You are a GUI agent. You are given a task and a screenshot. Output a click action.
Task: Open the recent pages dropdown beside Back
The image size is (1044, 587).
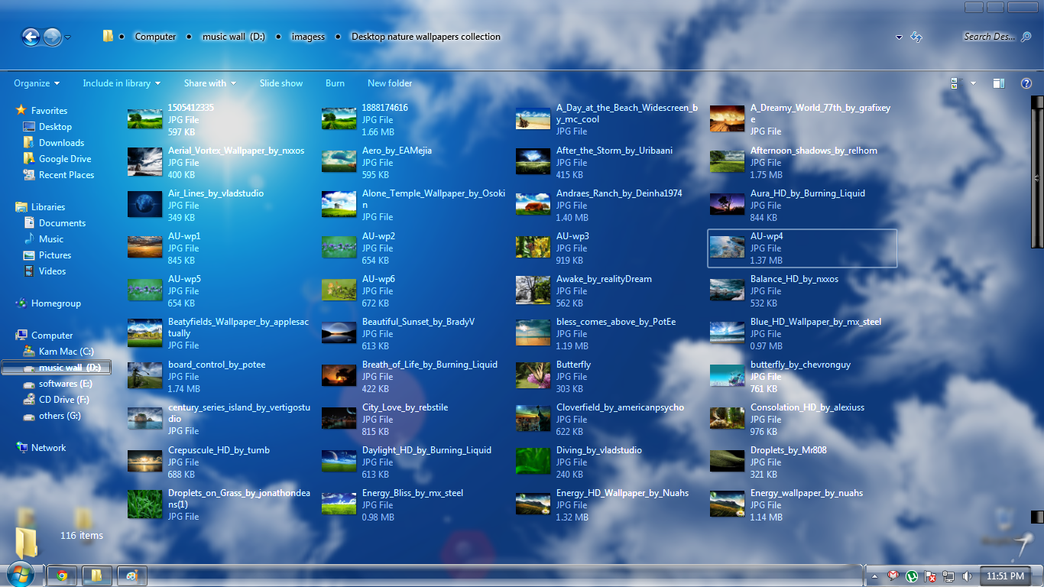tap(67, 37)
